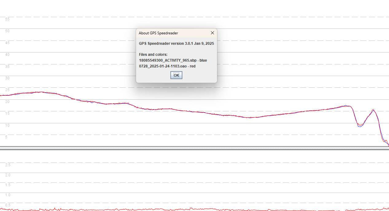This screenshot has height=211, width=389.
Task: Click the splitter between the two charts
Action: (194, 148)
